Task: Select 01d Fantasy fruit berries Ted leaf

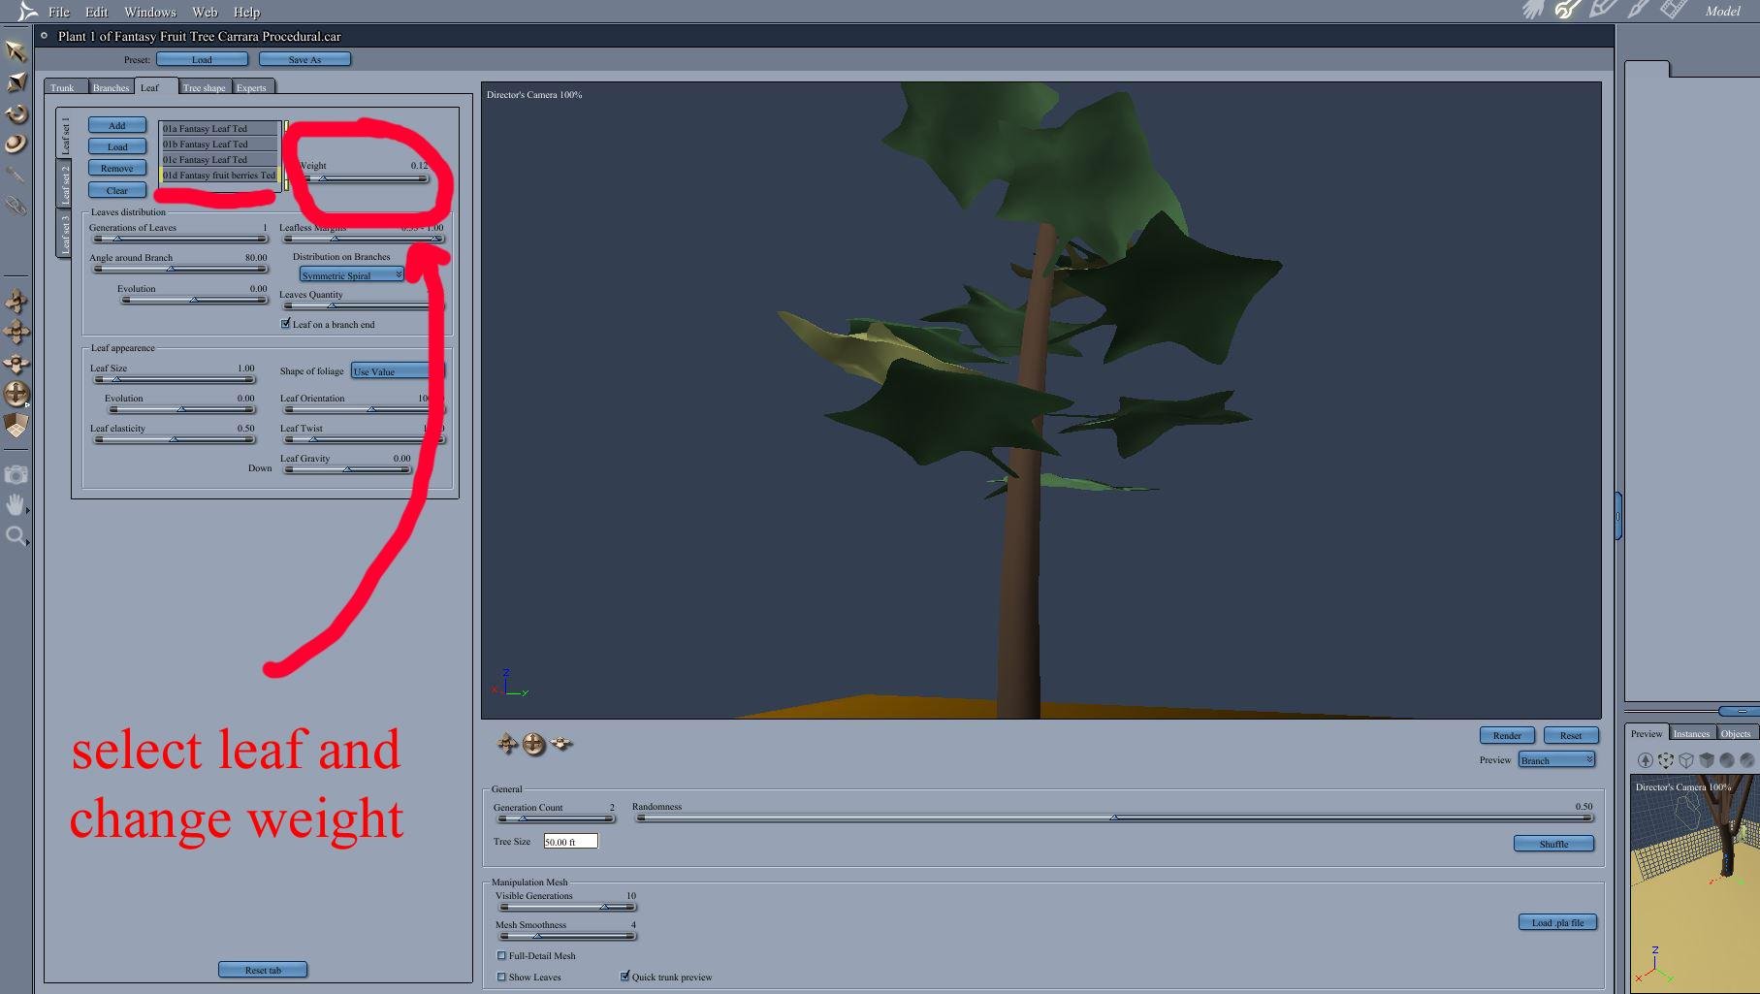Action: (x=219, y=176)
